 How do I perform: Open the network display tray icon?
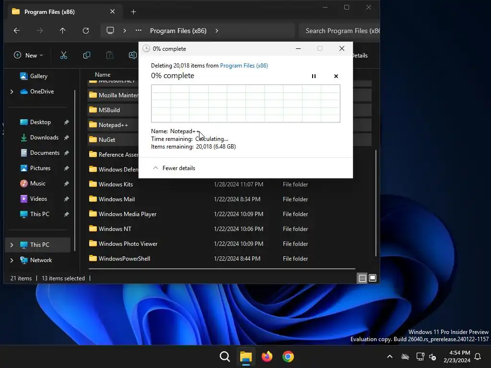click(420, 356)
